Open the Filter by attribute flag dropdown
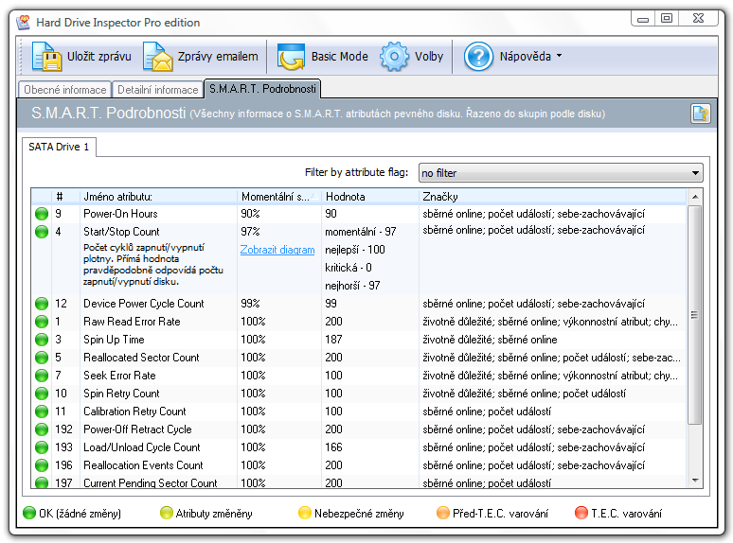733x543 pixels. point(561,173)
